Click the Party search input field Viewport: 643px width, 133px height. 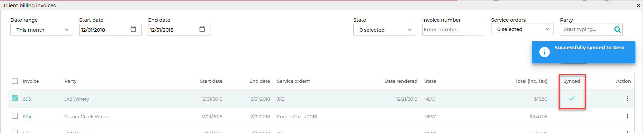point(587,29)
